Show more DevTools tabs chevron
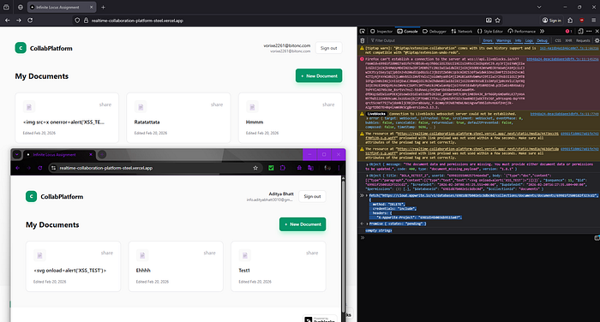The width and height of the screenshot is (600, 322). (x=543, y=32)
